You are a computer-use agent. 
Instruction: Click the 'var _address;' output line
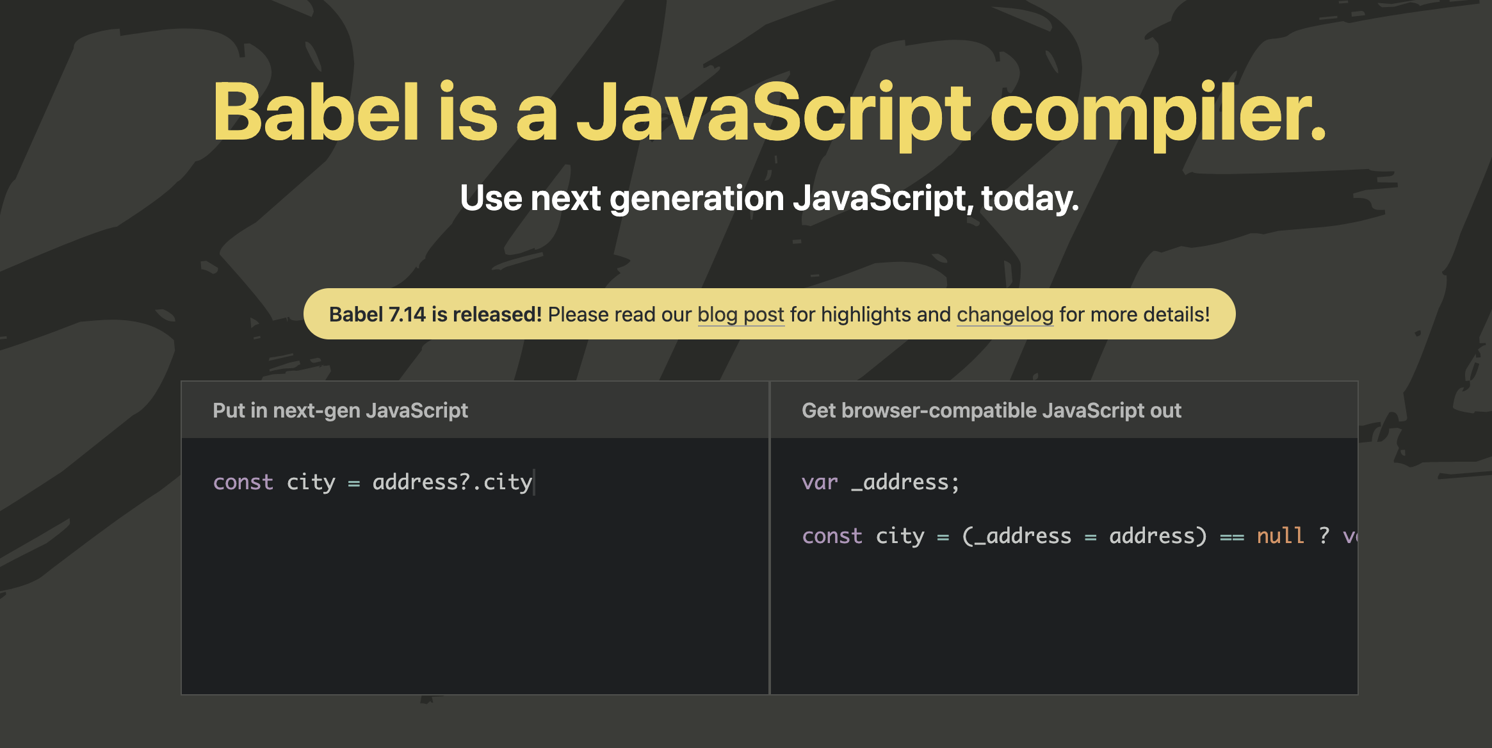click(880, 482)
